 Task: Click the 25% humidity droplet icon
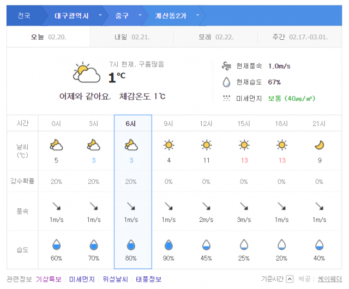coord(244,244)
